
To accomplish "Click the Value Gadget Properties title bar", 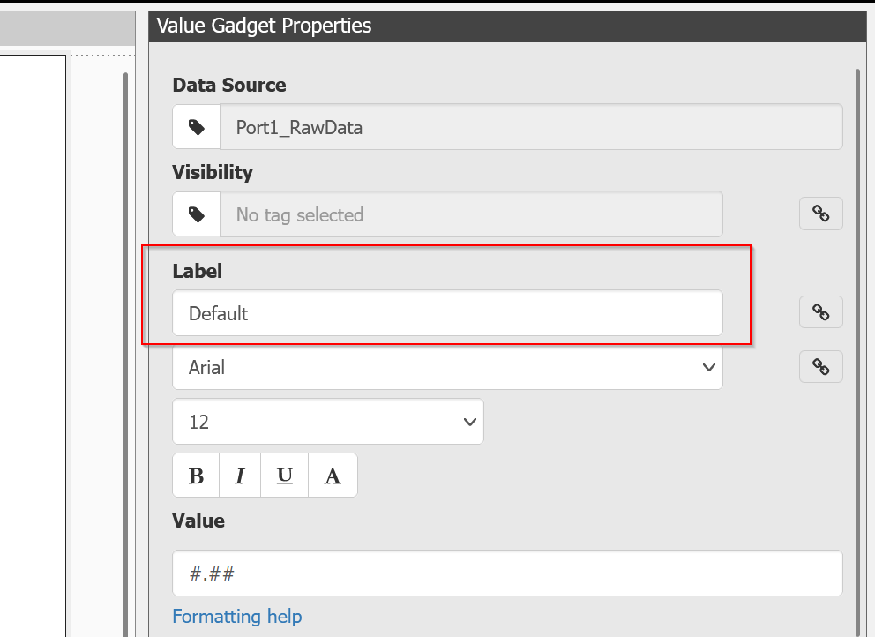I will click(507, 26).
